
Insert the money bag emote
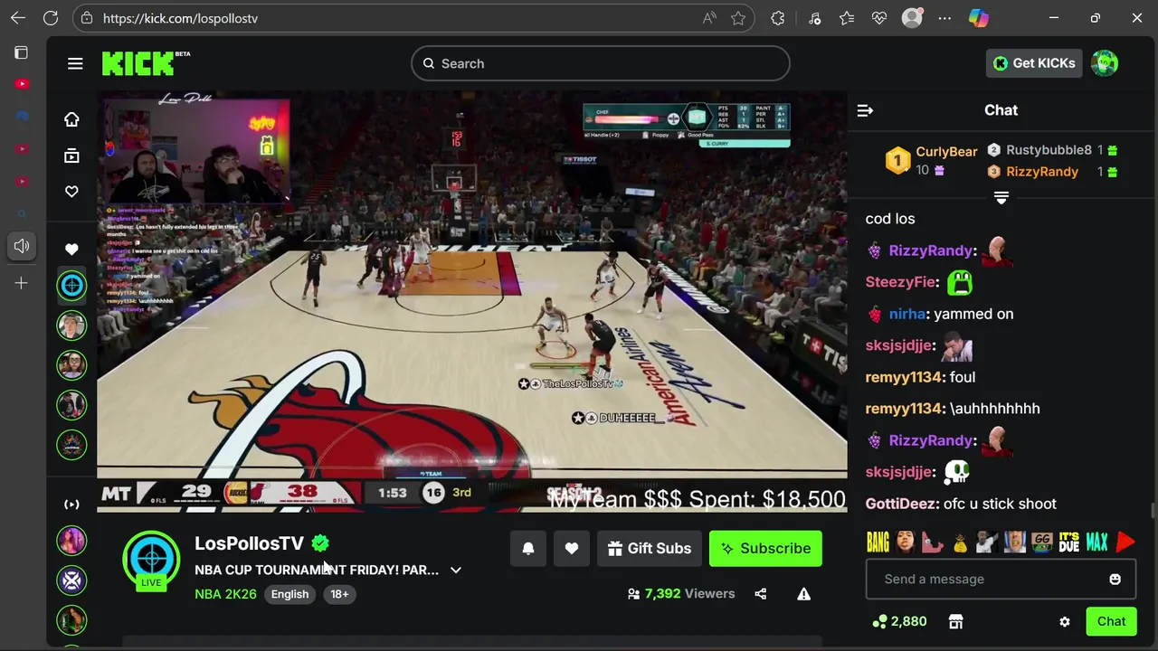tap(960, 542)
